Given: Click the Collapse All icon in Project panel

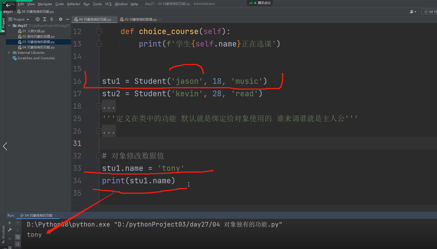Looking at the screenshot, I should coord(52,19).
